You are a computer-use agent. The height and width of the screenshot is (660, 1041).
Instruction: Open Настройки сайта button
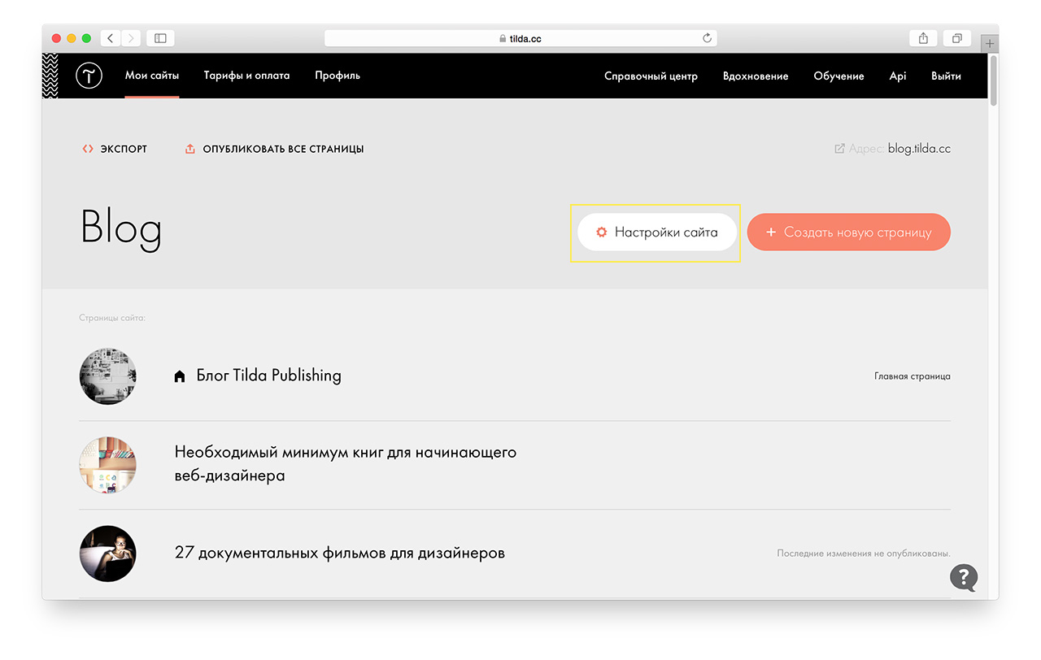(x=657, y=232)
